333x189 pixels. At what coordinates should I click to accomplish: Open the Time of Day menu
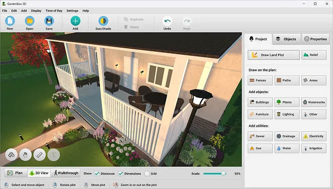pyautogui.click(x=54, y=11)
